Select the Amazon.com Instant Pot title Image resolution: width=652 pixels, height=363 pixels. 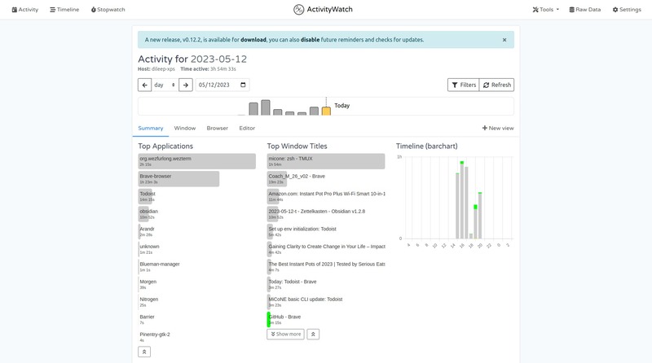click(326, 196)
